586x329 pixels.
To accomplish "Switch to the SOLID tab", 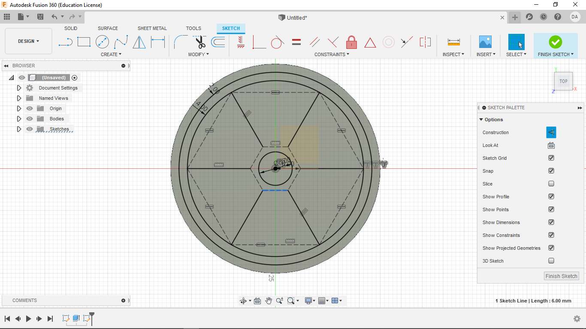I will tap(71, 28).
